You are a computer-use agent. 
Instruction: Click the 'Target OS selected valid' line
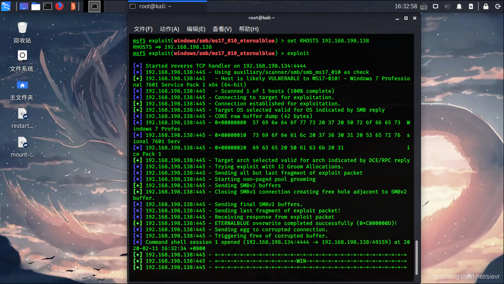tap(259, 110)
